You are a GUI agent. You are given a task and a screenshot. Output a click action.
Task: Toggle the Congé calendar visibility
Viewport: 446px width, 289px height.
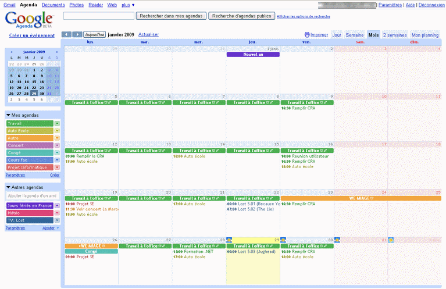tap(30, 153)
